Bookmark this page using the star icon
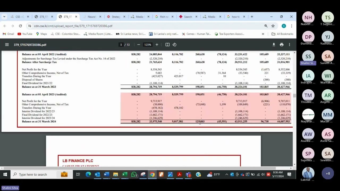 click(273, 26)
